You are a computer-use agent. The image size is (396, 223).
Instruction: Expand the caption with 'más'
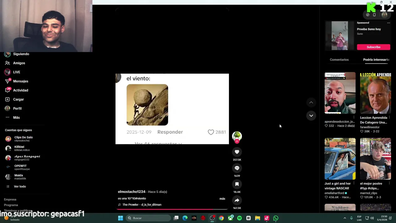(x=222, y=199)
